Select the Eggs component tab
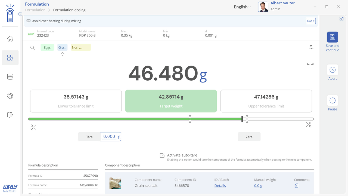Screen dimensions: 348x196 (47, 47)
